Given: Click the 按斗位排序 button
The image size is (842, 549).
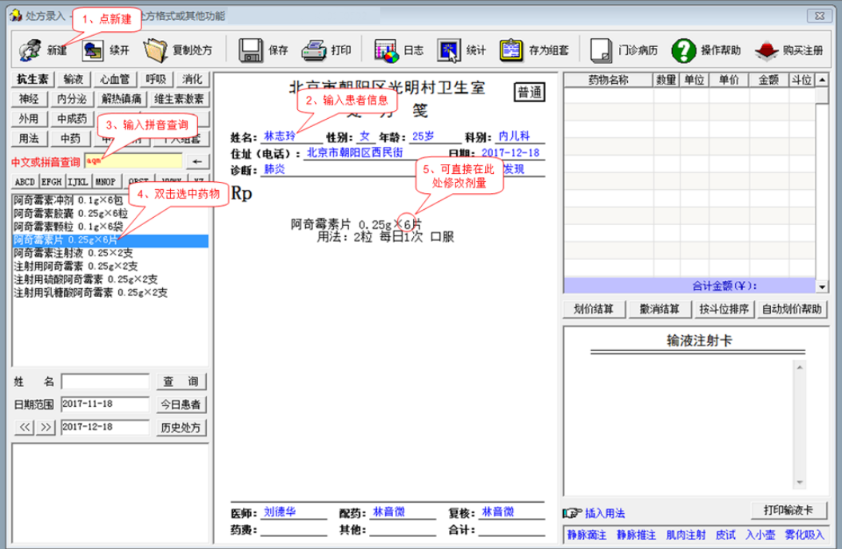Looking at the screenshot, I should [724, 310].
